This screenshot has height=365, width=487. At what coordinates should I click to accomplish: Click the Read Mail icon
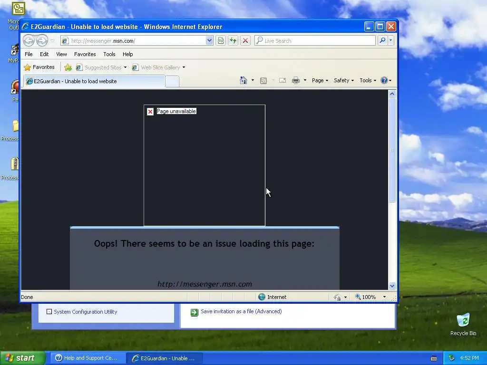click(282, 81)
